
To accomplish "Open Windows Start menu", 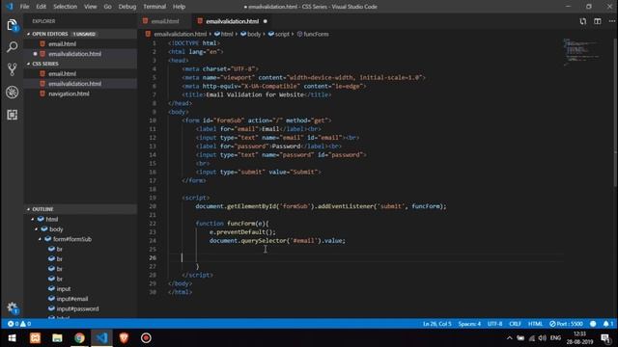I will pyautogui.click(x=12, y=338).
